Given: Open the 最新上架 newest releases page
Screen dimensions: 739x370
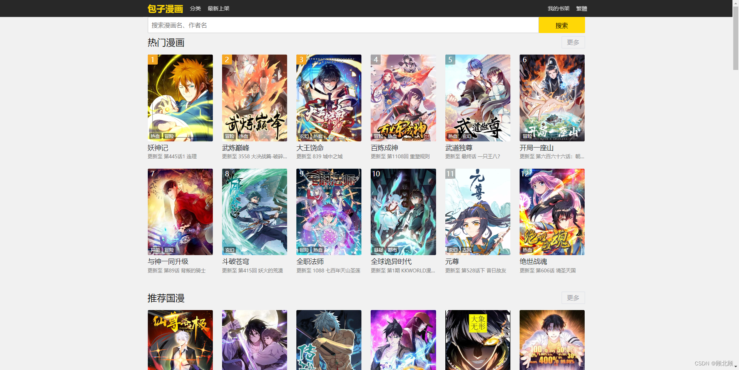Looking at the screenshot, I should (218, 8).
